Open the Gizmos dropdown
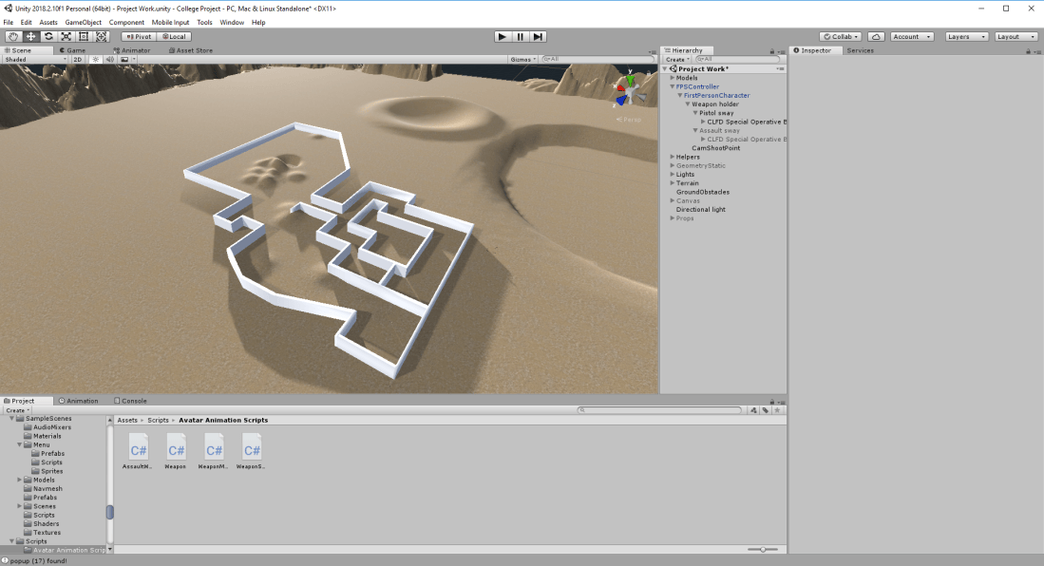Screen dimensions: 1044x566 (522, 59)
